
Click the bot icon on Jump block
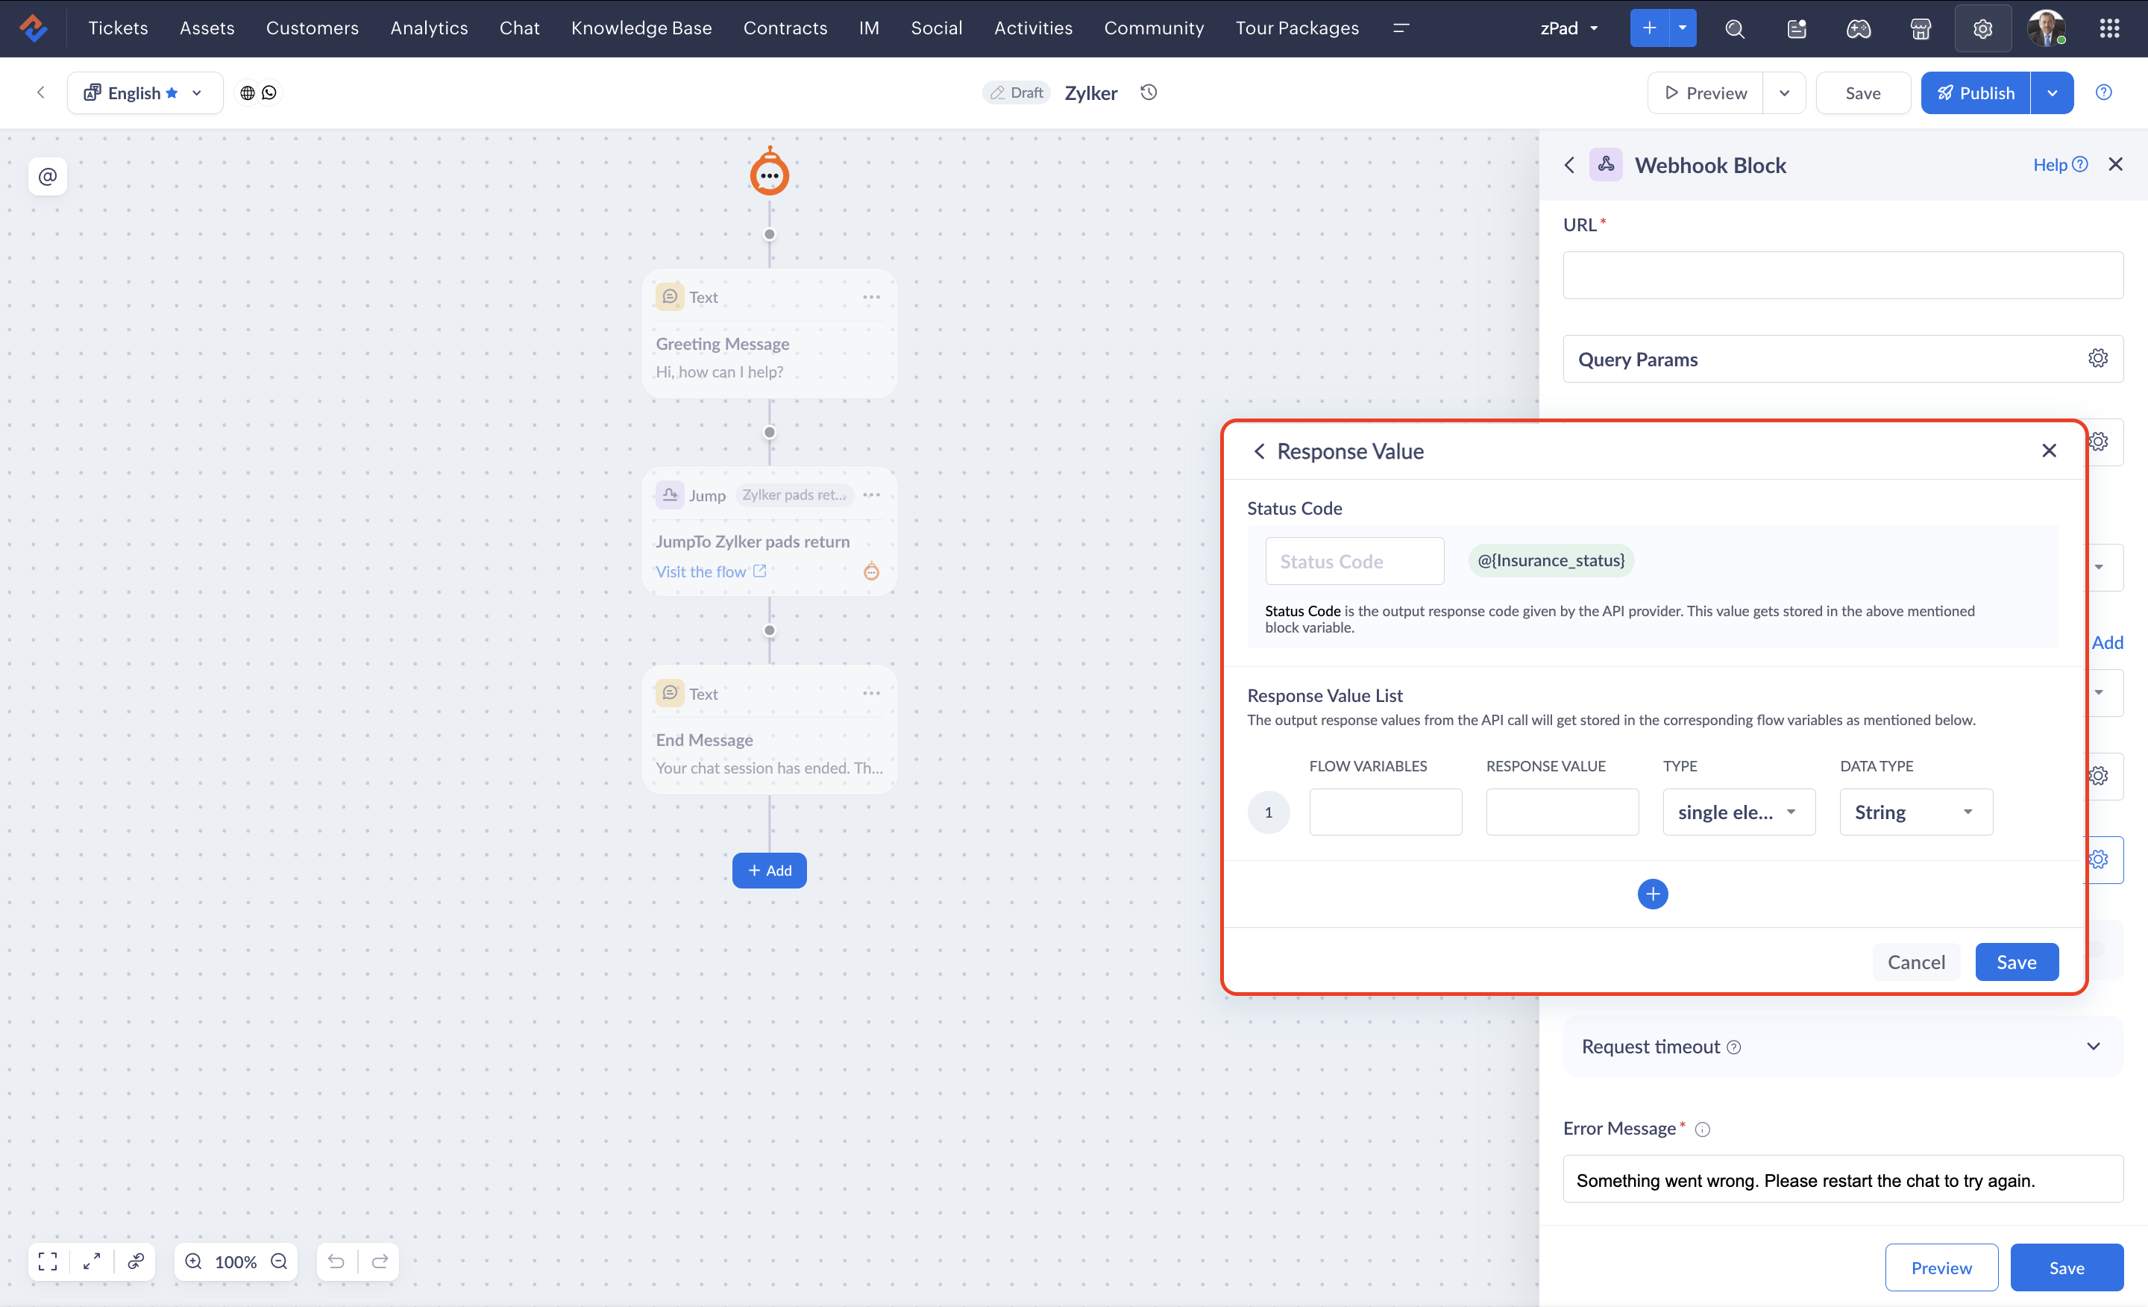[x=871, y=571]
